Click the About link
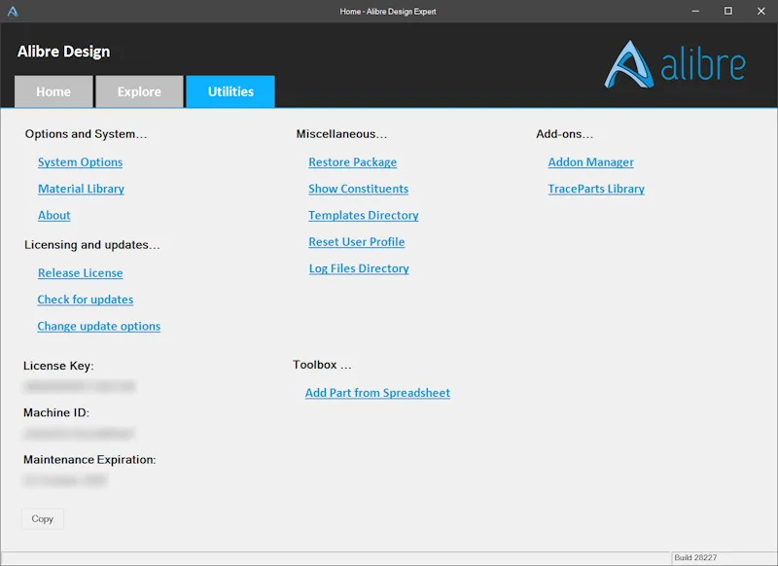 [x=54, y=215]
